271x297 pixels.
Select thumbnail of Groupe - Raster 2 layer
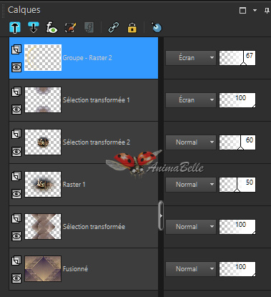tap(43, 58)
